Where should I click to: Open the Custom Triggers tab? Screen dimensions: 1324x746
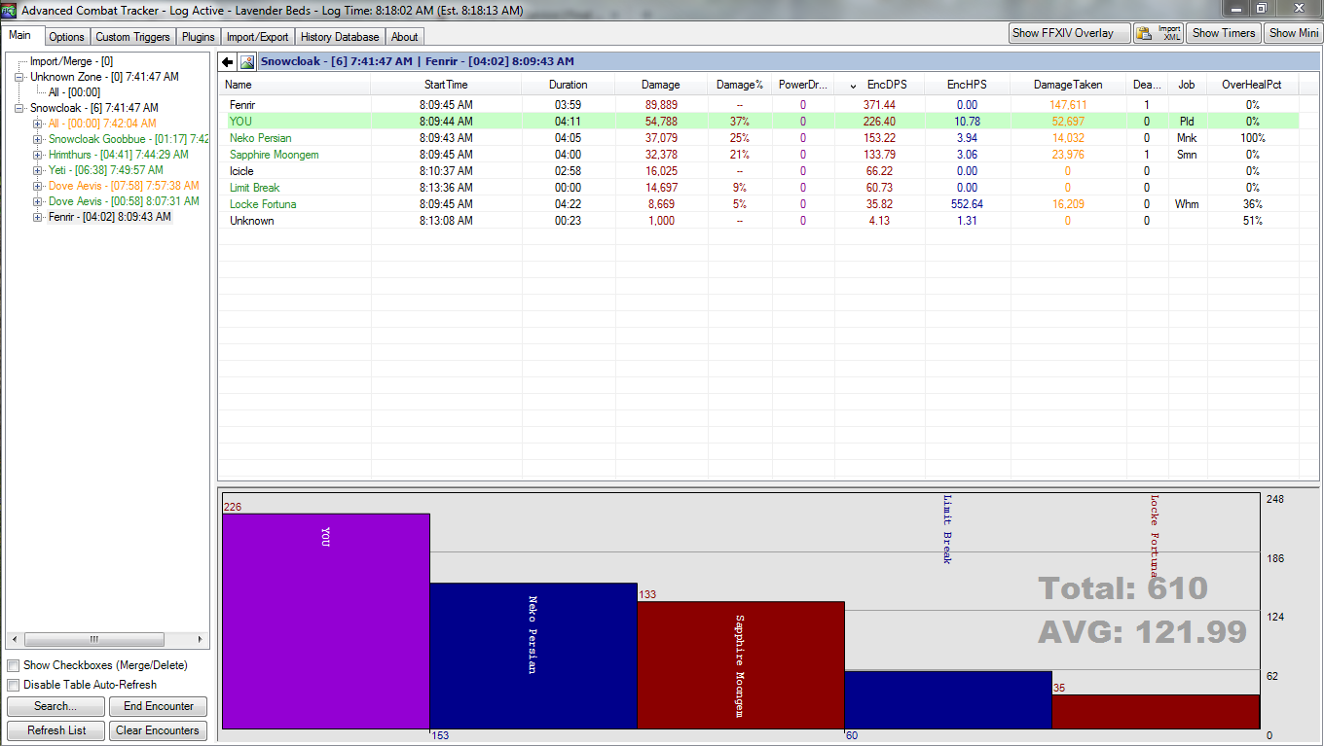[x=133, y=37]
